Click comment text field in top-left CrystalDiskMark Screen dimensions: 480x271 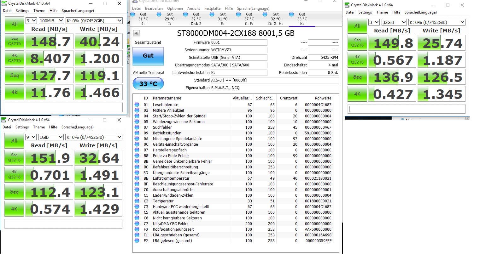64,107
